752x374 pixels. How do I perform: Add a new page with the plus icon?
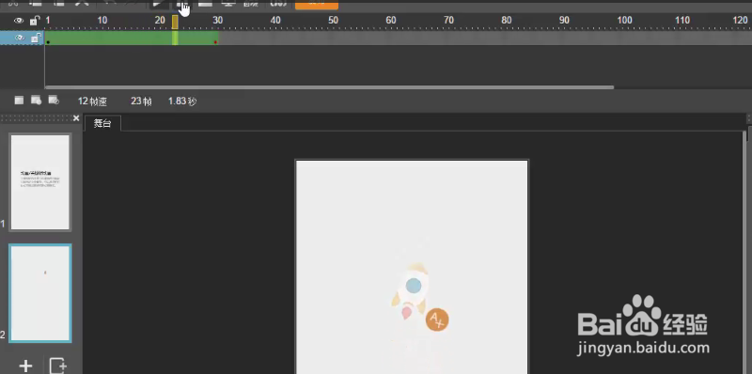(x=25, y=366)
